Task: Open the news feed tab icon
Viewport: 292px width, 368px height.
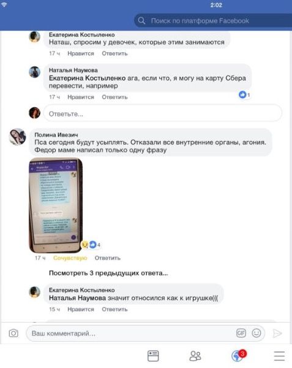Action: coord(153,356)
